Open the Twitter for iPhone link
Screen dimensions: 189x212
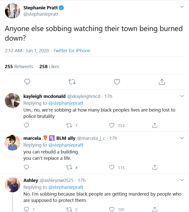(72, 51)
